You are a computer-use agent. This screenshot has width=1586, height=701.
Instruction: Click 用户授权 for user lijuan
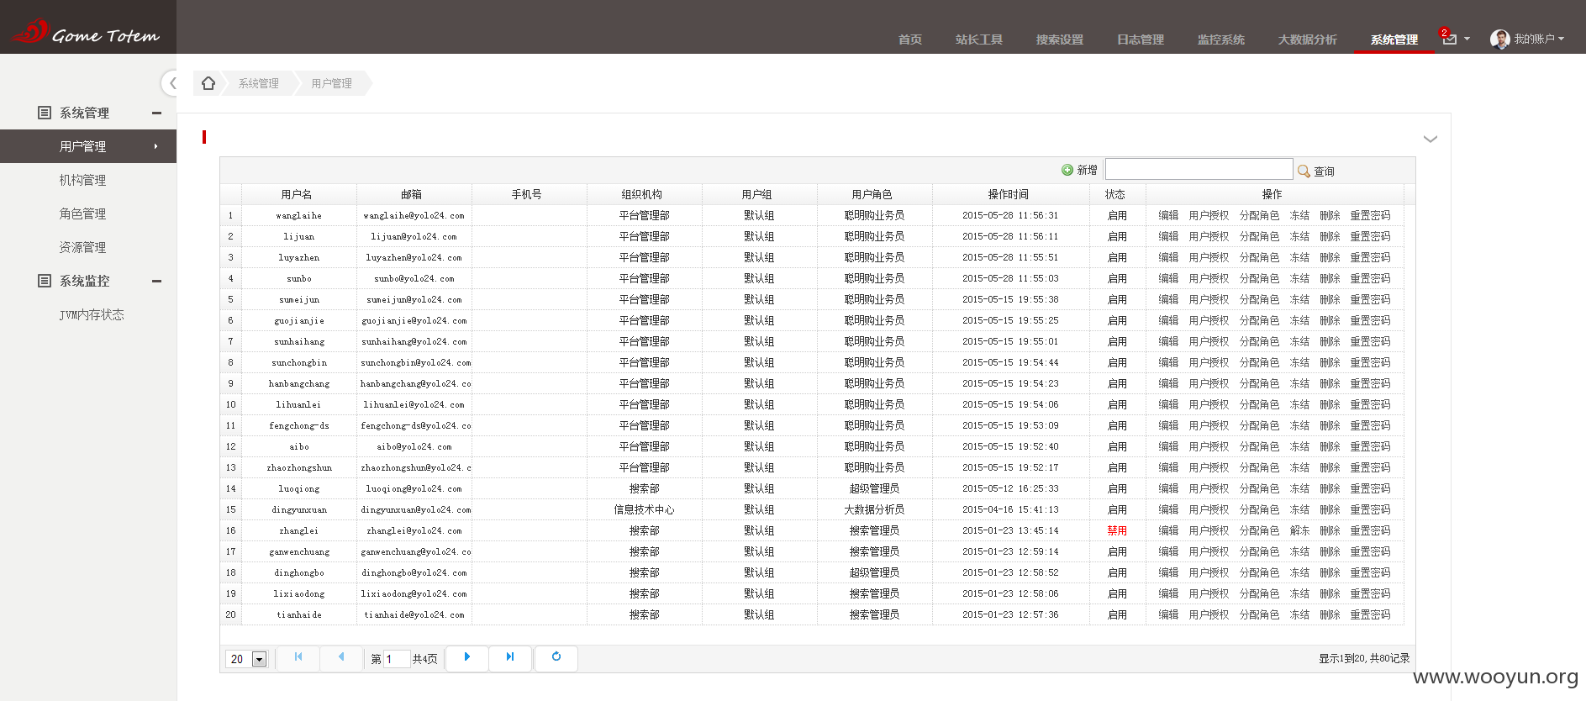point(1209,237)
